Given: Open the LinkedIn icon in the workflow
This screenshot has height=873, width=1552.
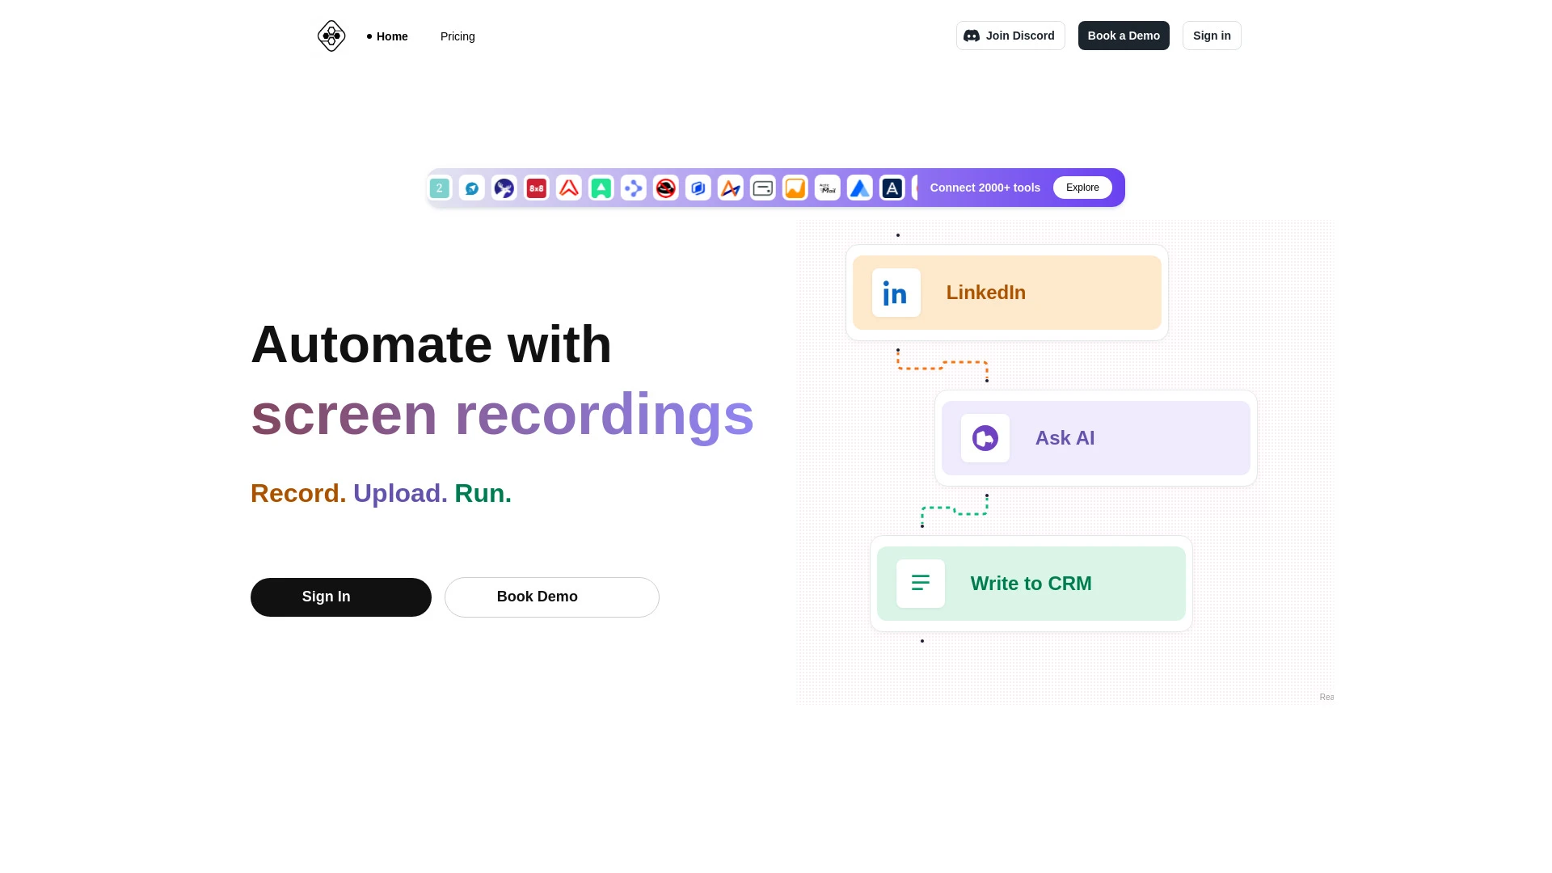Looking at the screenshot, I should tap(895, 293).
